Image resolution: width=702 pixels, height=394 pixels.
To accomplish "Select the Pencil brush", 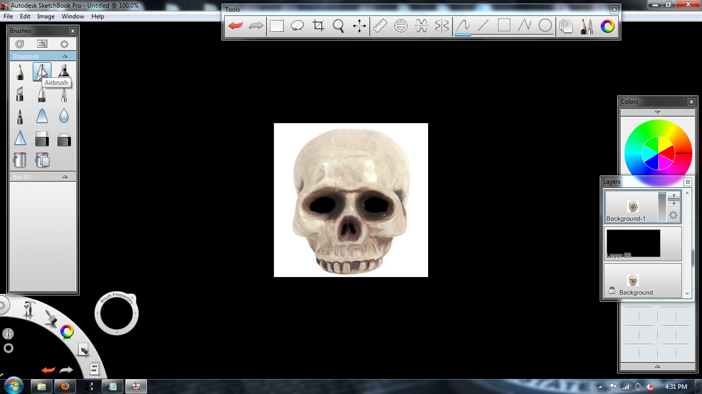I will pos(20,72).
